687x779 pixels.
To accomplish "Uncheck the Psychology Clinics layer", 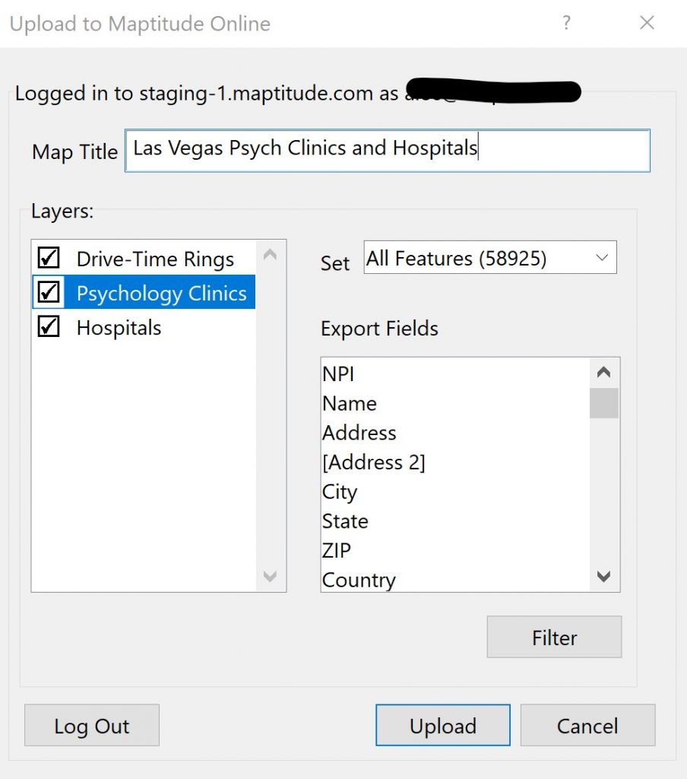I will 47,292.
